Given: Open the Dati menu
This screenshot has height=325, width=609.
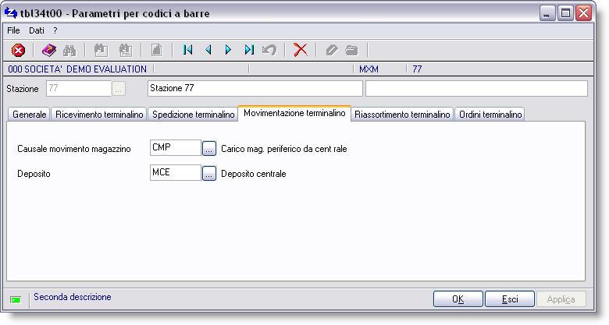Looking at the screenshot, I should (x=37, y=30).
